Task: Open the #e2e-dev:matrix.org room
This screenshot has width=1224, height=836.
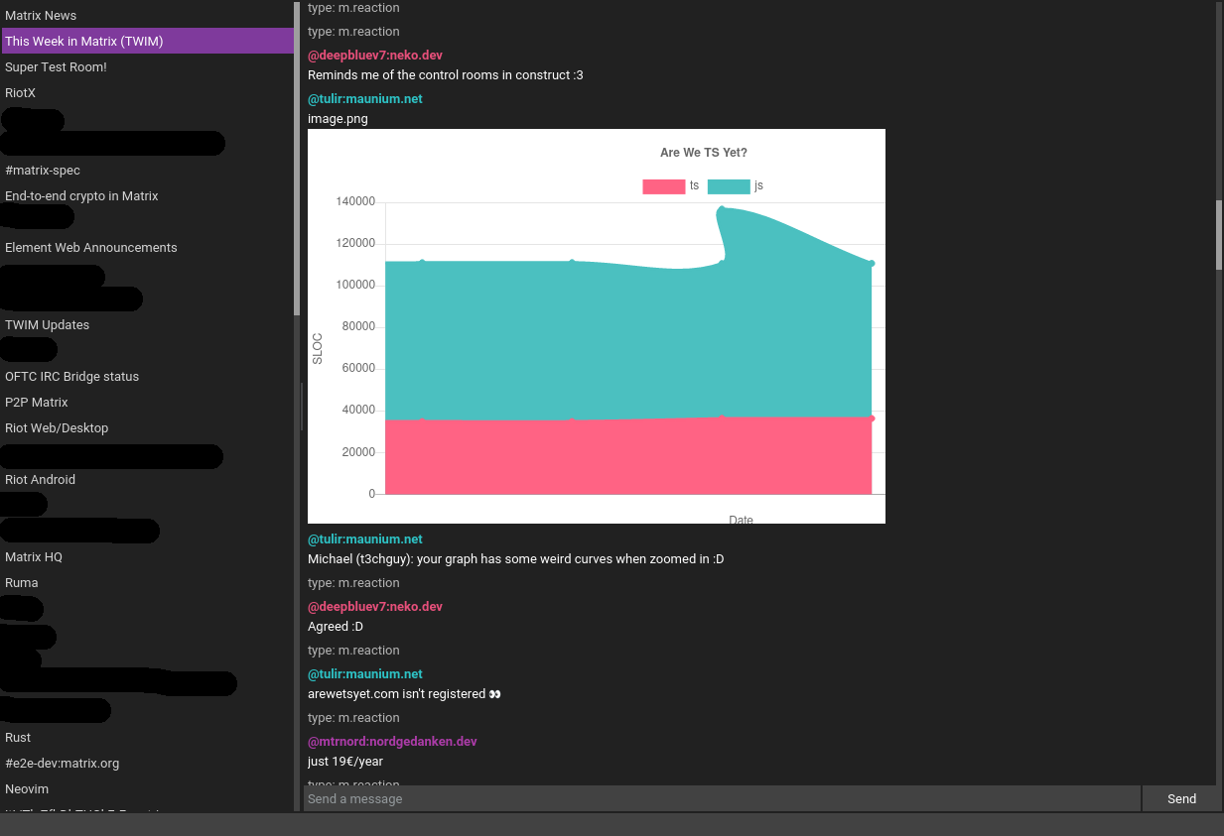Action: (x=62, y=764)
